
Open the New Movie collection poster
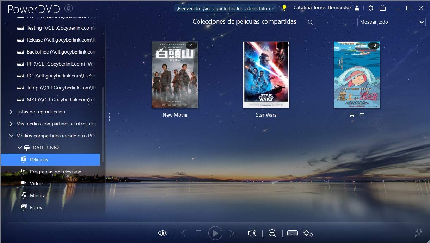pyautogui.click(x=175, y=75)
